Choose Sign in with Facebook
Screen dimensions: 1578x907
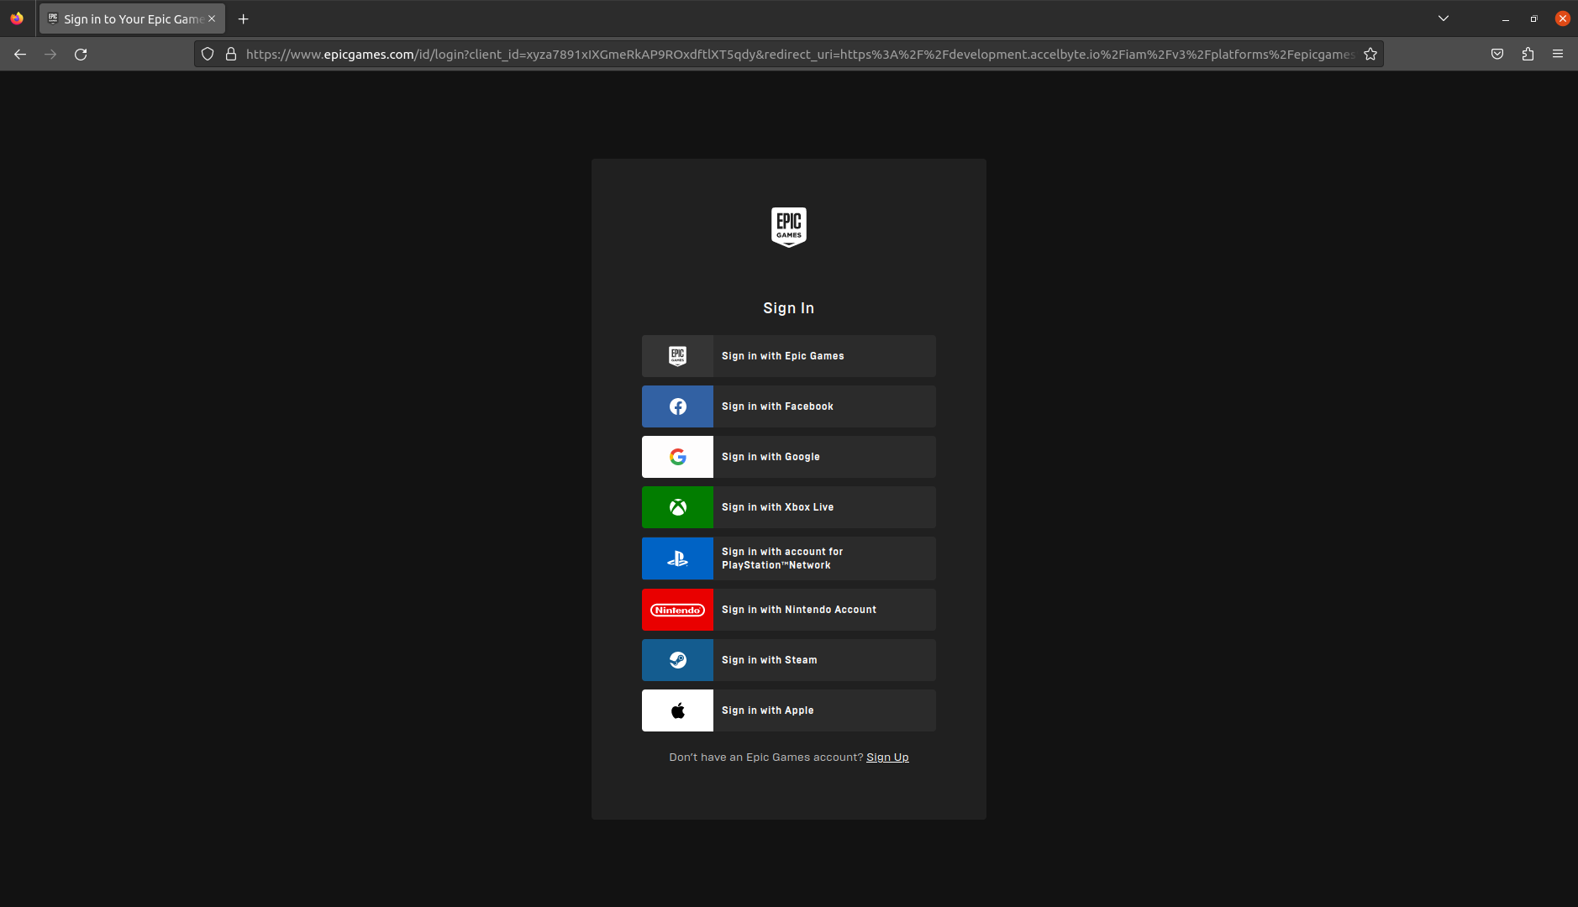pyautogui.click(x=788, y=406)
